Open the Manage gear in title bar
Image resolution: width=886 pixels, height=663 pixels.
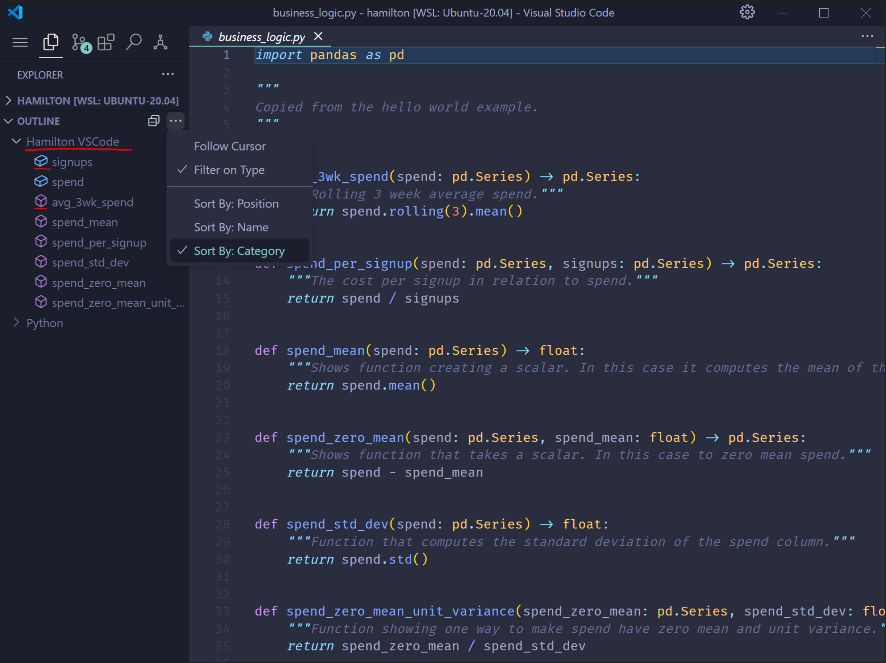point(747,13)
